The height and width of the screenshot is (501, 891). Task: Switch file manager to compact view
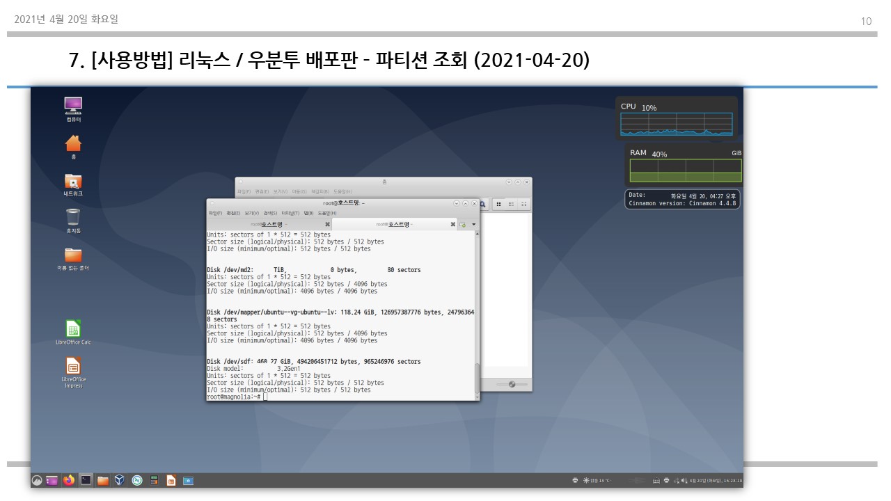tap(523, 204)
